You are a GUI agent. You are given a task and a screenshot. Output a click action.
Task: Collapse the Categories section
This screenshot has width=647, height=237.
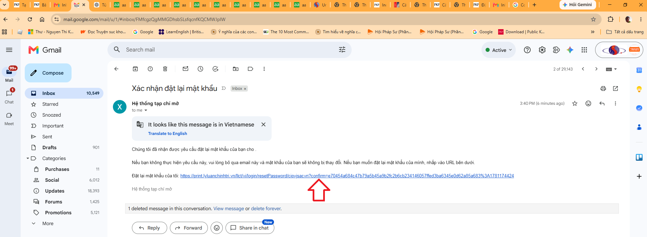pyautogui.click(x=28, y=158)
